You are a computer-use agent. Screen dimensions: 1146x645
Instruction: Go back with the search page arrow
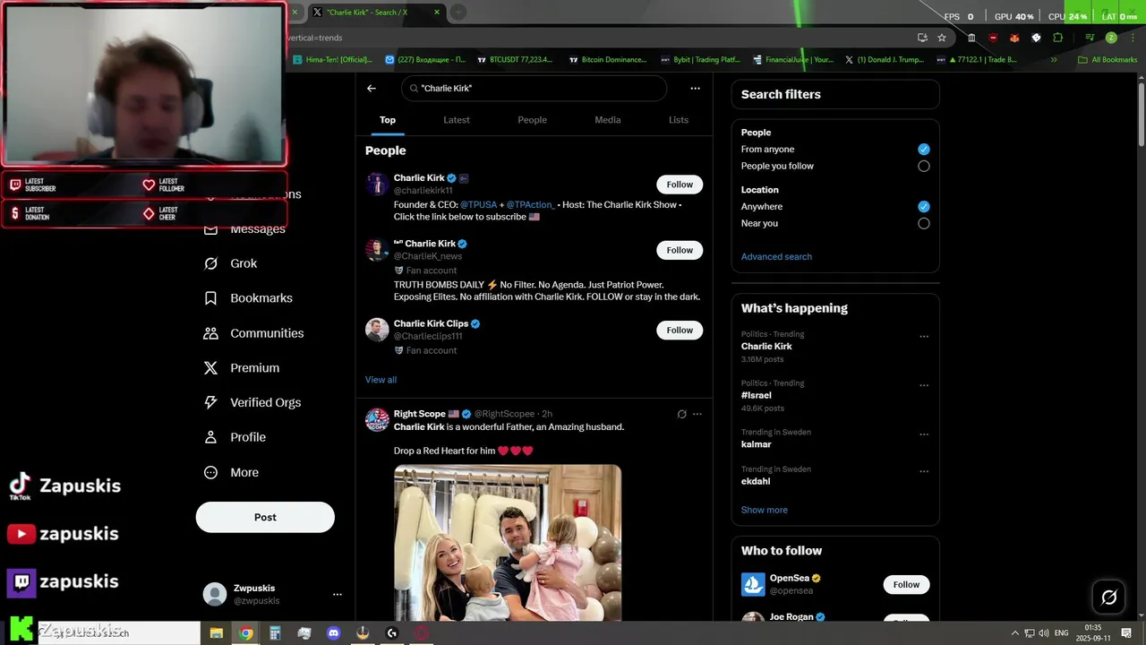tap(372, 89)
